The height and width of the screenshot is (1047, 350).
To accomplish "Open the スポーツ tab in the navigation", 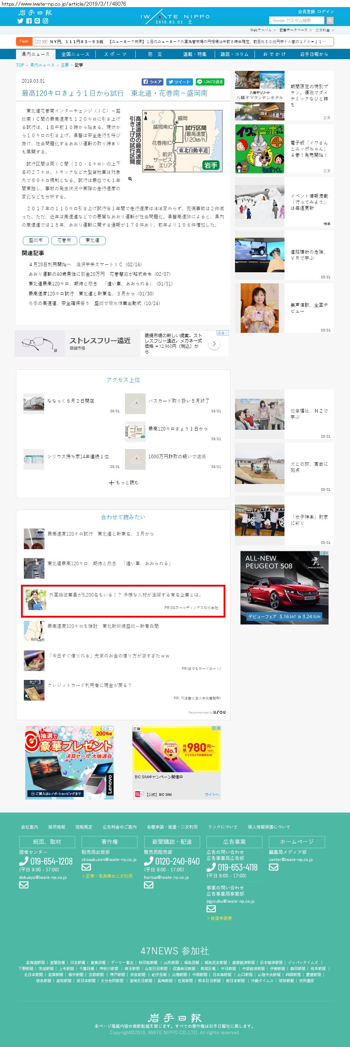I will [115, 54].
